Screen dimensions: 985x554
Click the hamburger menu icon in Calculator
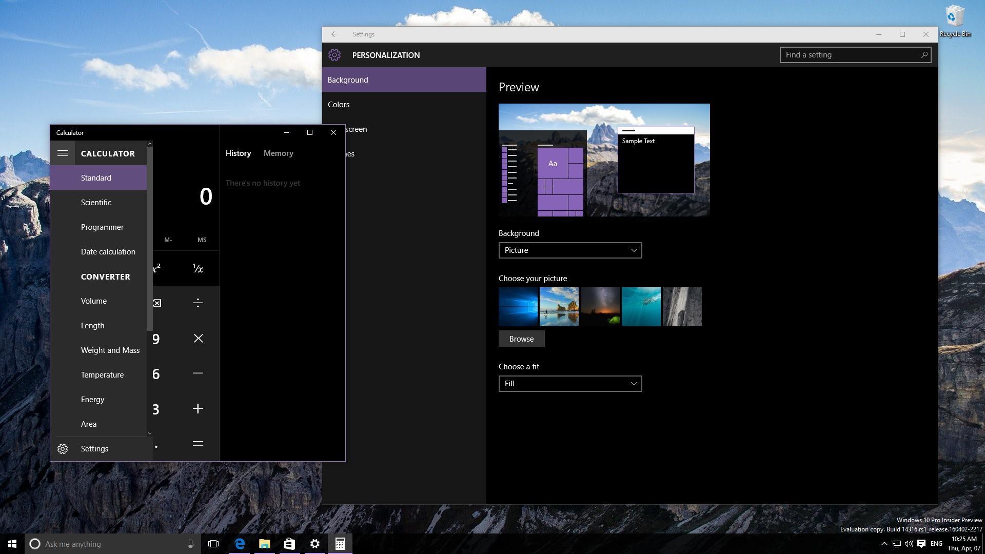click(x=63, y=153)
